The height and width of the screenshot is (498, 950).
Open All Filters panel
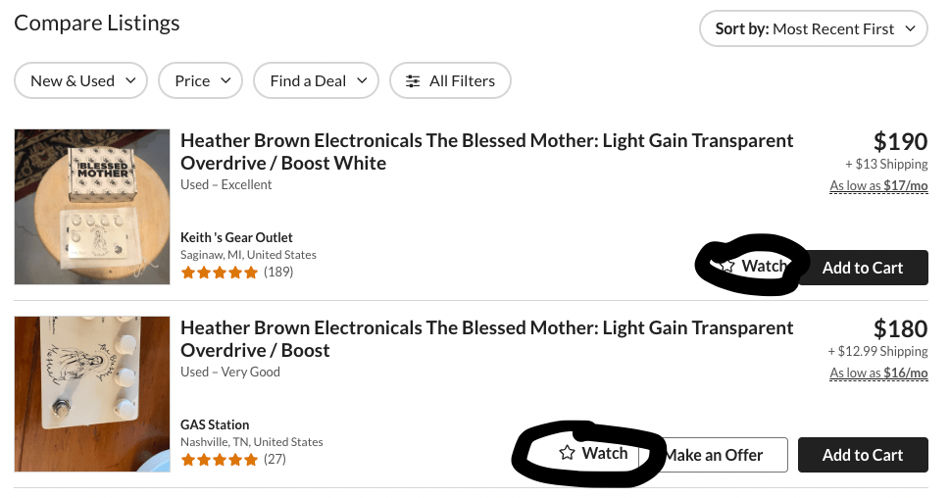point(450,81)
